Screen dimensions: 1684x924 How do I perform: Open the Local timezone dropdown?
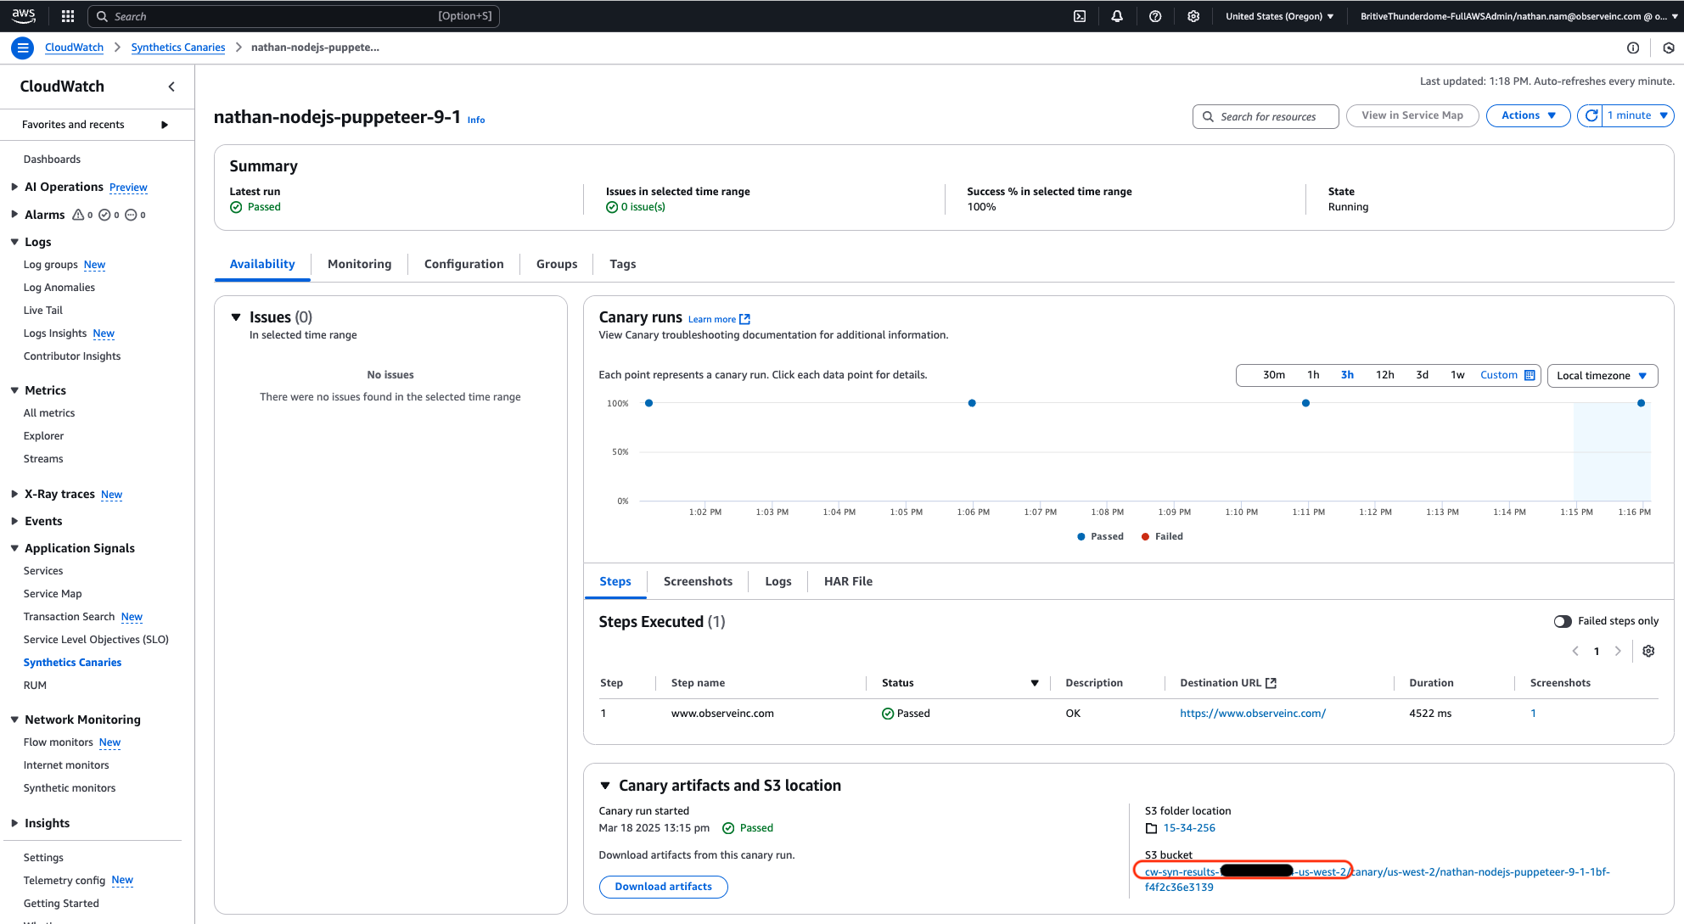[1603, 376]
